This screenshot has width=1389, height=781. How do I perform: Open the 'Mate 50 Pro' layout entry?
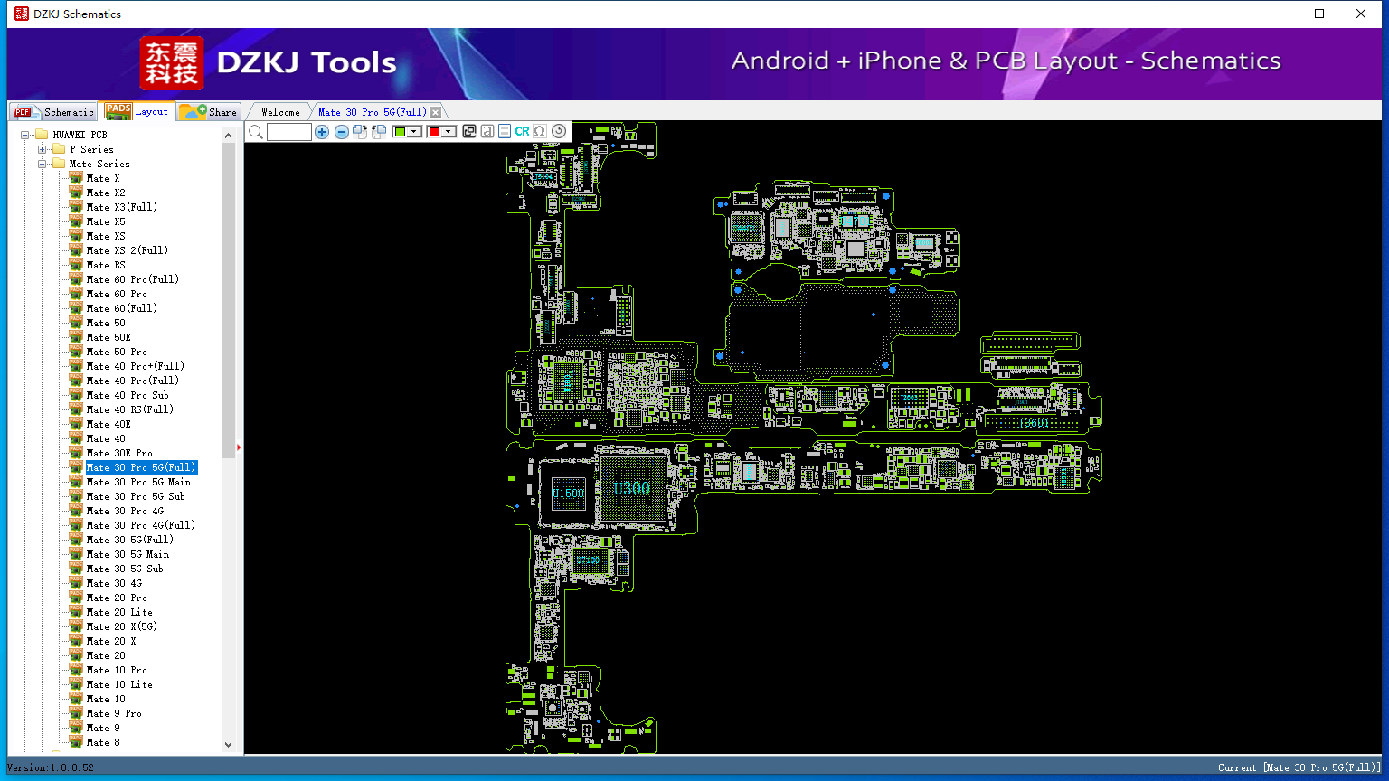[117, 352]
